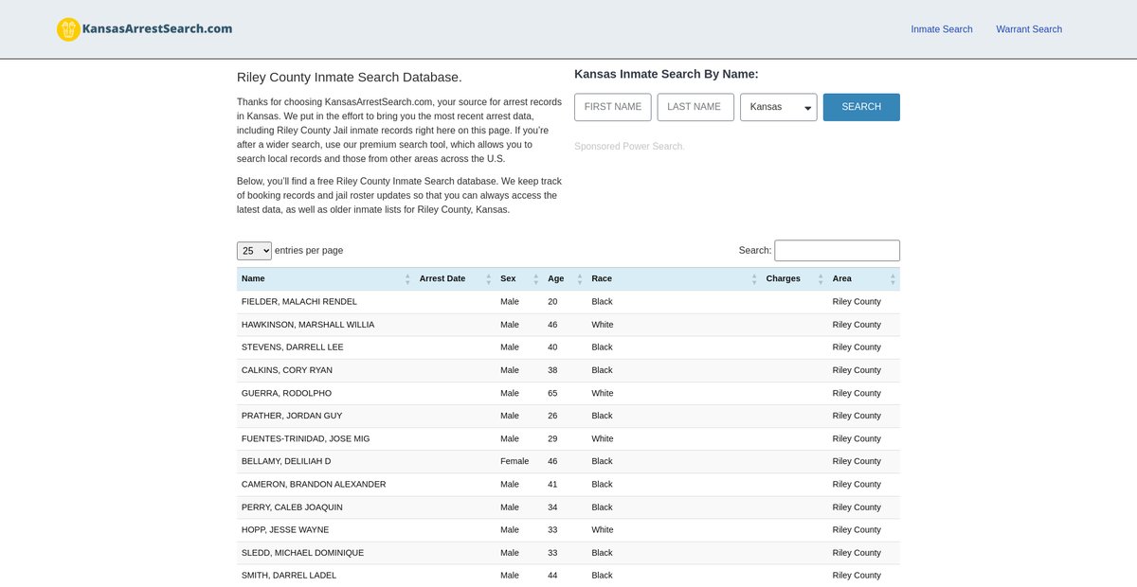This screenshot has width=1137, height=587.
Task: Sort by Race column arrows
Action: (x=754, y=279)
